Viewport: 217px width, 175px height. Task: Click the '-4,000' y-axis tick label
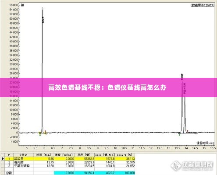[14, 142]
